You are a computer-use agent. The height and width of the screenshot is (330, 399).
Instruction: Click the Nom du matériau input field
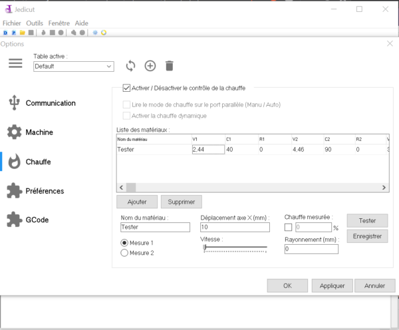pyautogui.click(x=155, y=227)
